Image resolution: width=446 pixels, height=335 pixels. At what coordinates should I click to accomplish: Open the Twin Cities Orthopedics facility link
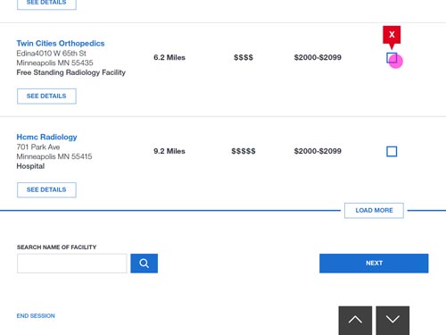(x=61, y=44)
